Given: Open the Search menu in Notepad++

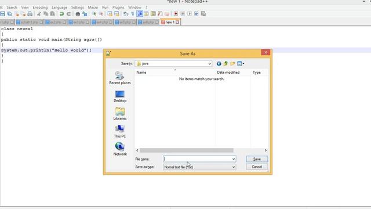Looking at the screenshot, I should [12, 8].
